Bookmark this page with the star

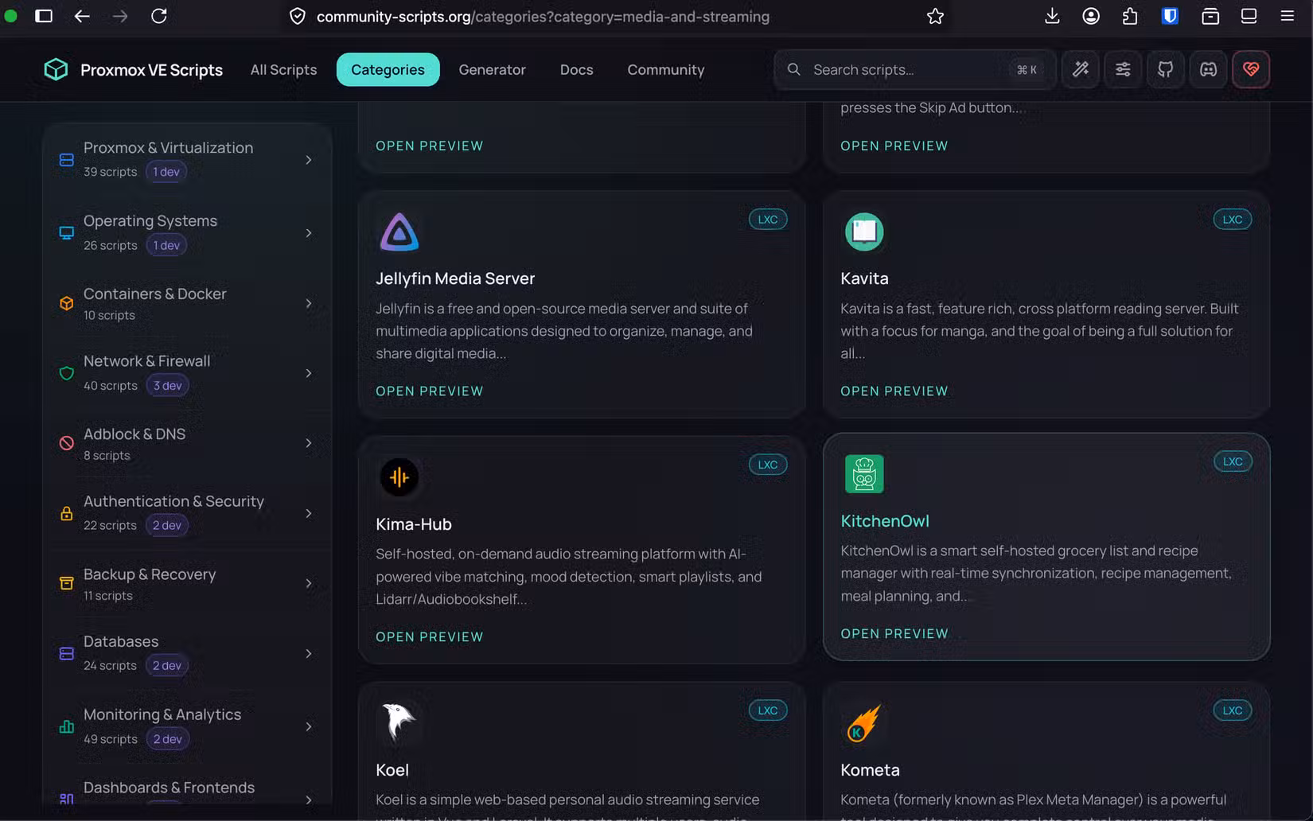pos(935,16)
